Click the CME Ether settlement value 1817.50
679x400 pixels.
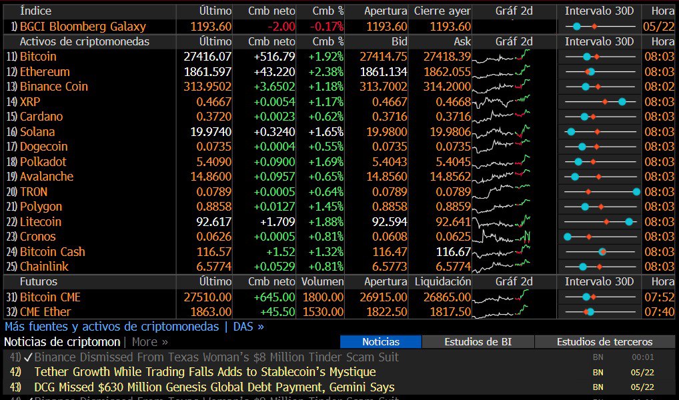point(447,312)
